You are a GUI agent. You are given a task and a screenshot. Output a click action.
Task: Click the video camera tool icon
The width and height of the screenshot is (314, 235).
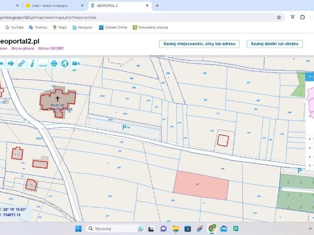pyautogui.click(x=76, y=63)
